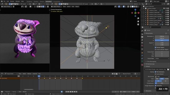The width and height of the screenshot is (170, 95).
Task: Open the Frame Rate dropdown
Action: coord(162,59)
